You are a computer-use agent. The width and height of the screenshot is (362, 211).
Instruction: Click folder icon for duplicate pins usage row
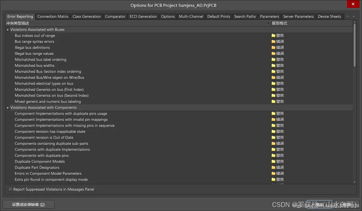pyautogui.click(x=273, y=113)
